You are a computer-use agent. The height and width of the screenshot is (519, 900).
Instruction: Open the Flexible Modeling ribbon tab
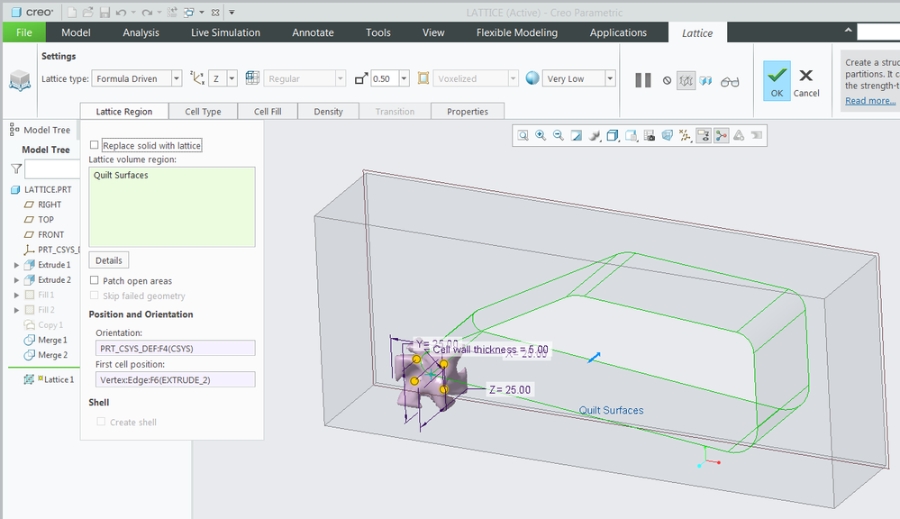point(516,32)
